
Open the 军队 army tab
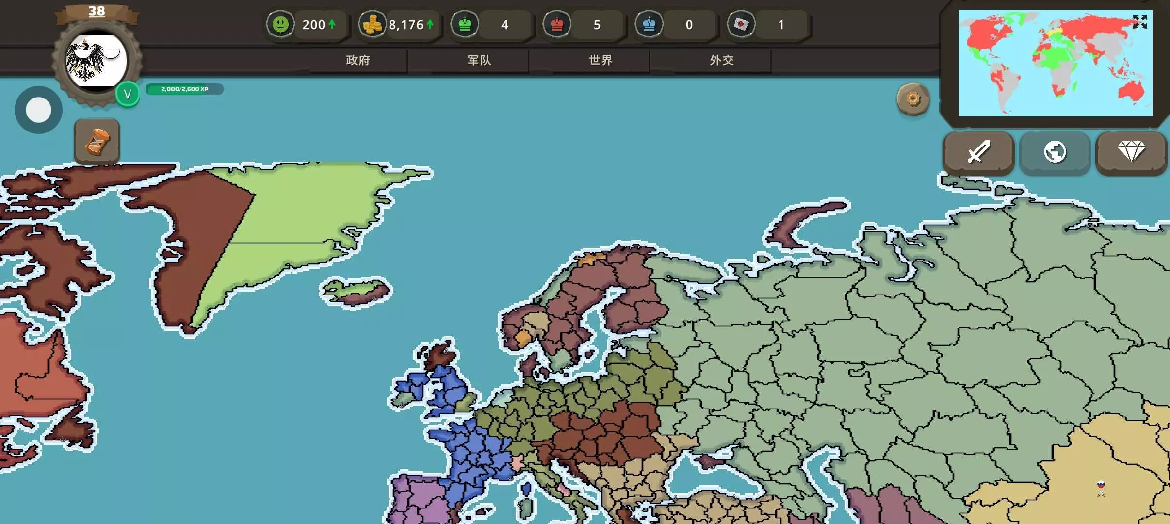coord(479,60)
